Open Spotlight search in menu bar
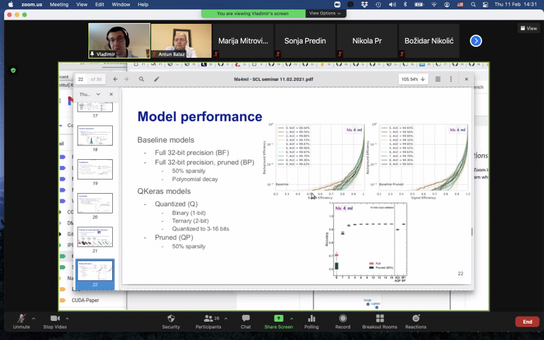Screen dimensions: 544x340 pyautogui.click(x=473, y=5)
